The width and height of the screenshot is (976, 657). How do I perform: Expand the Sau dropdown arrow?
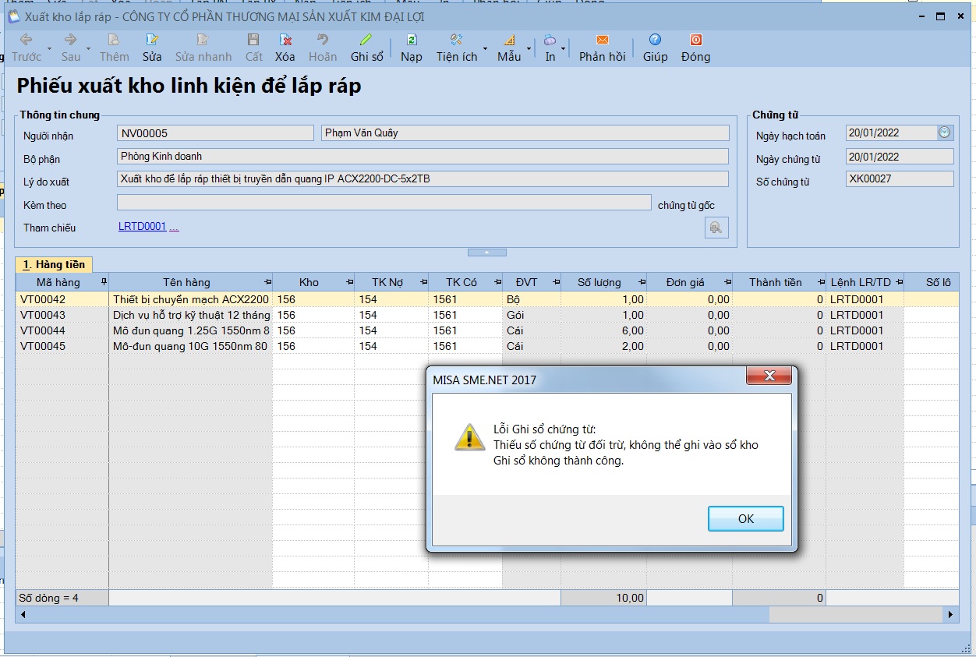88,49
